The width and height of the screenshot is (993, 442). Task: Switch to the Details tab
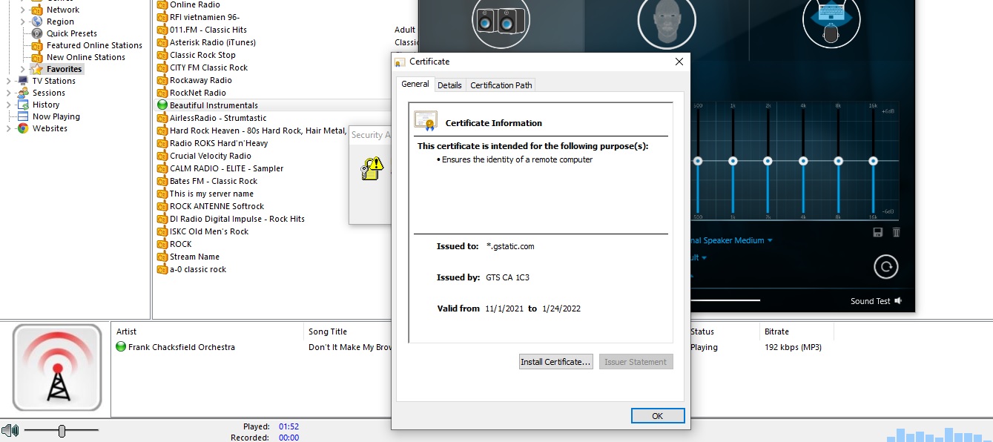click(449, 85)
